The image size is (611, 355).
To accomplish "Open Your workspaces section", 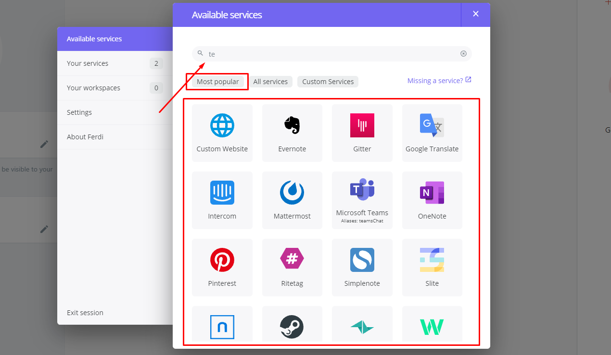I will point(115,88).
